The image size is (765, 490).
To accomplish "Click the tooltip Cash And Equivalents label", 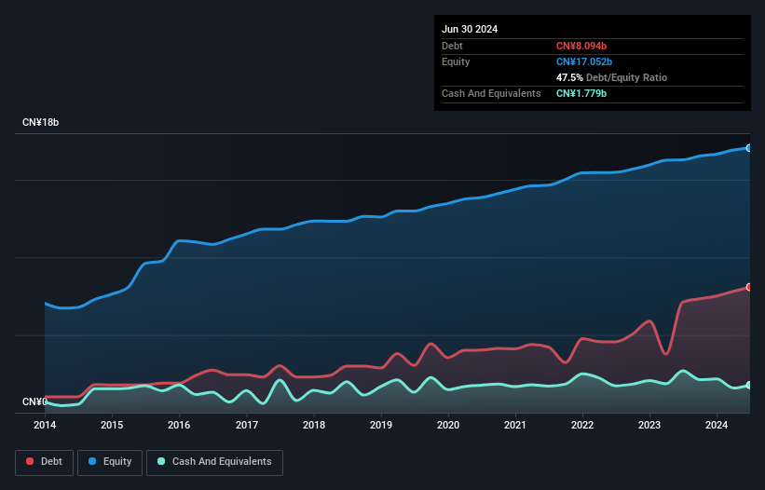I will pos(491,93).
